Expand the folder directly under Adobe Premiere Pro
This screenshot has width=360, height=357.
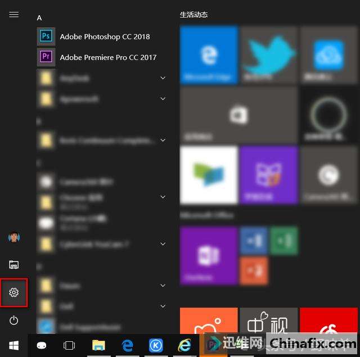click(x=163, y=78)
